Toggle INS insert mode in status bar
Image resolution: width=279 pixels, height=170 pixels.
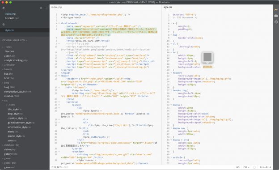pos(238,167)
